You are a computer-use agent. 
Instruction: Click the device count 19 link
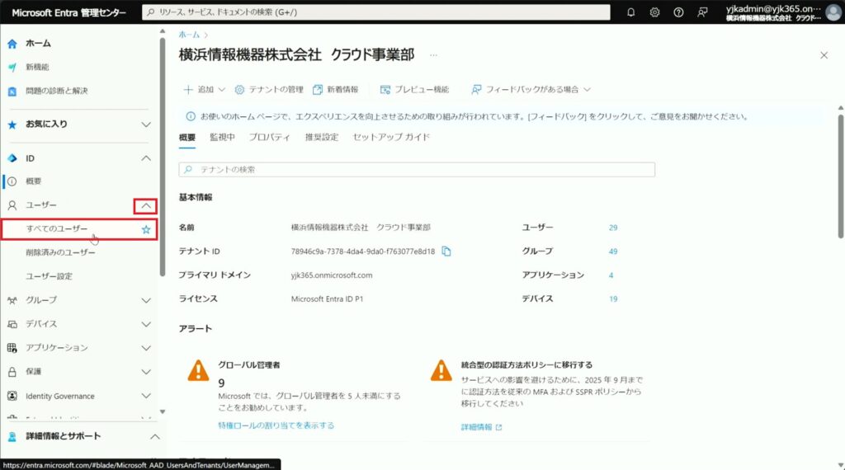tap(613, 298)
